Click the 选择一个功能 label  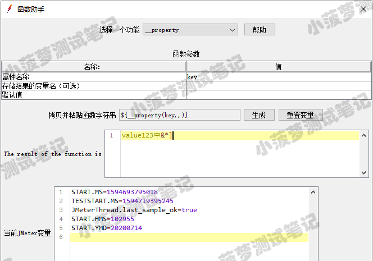[119, 30]
